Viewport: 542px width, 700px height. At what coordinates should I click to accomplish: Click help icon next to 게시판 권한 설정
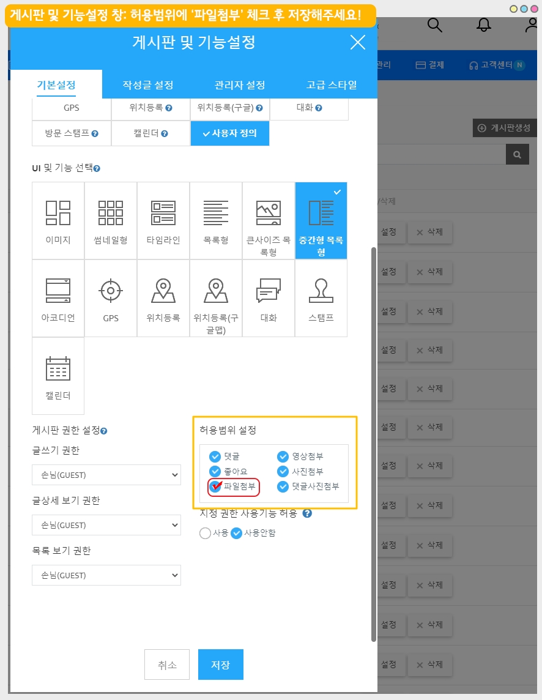pyautogui.click(x=103, y=431)
